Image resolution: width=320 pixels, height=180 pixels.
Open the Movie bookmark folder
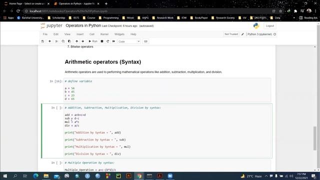click(x=128, y=18)
